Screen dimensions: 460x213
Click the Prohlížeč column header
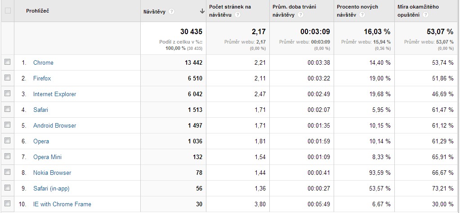[38, 11]
